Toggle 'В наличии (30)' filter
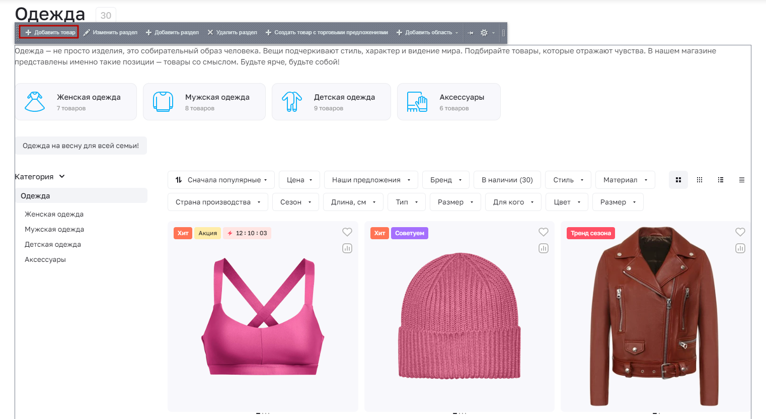The height and width of the screenshot is (419, 766). click(507, 180)
